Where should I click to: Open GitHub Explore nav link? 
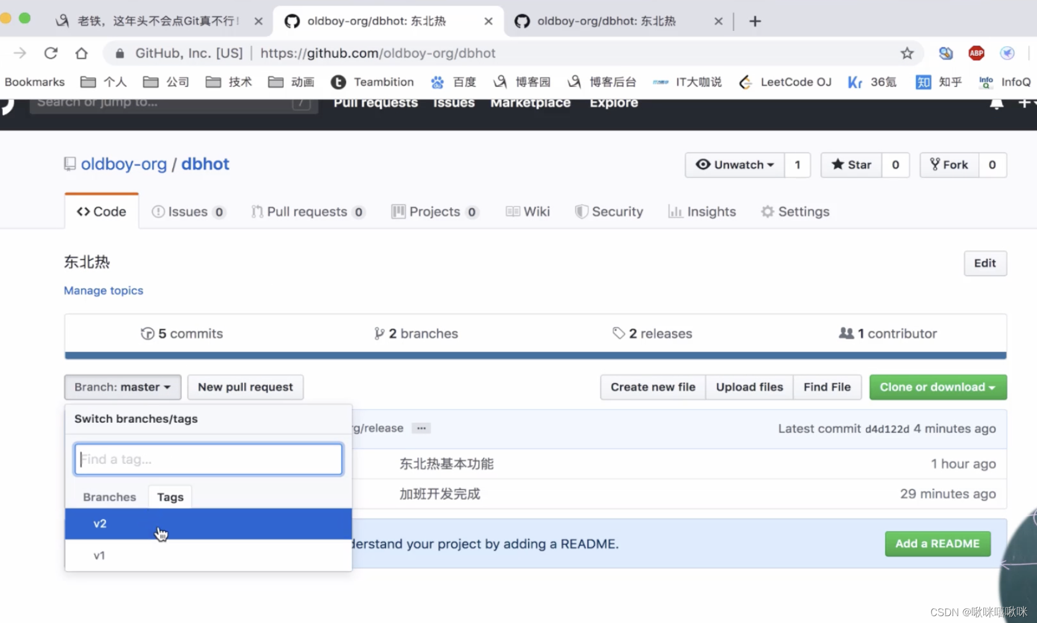(614, 103)
